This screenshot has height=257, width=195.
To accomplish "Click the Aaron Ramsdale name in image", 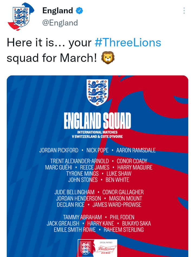I will click(136, 150).
